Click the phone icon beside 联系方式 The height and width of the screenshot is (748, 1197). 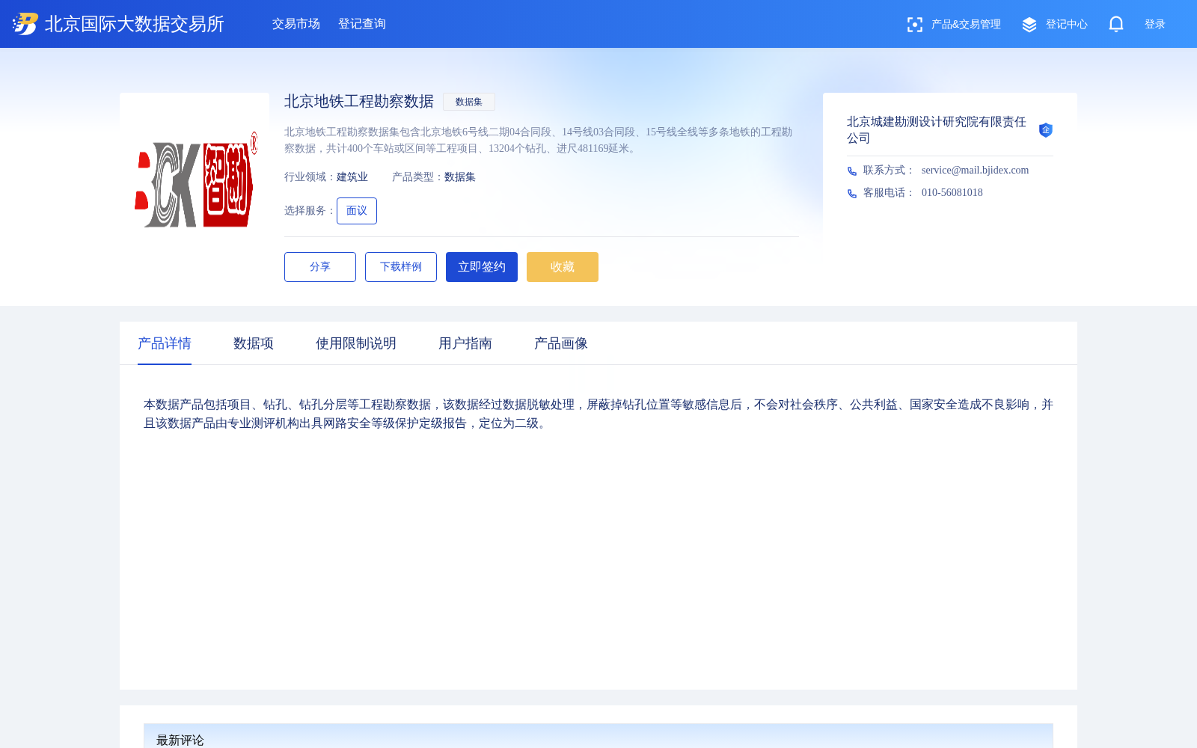[x=852, y=171]
